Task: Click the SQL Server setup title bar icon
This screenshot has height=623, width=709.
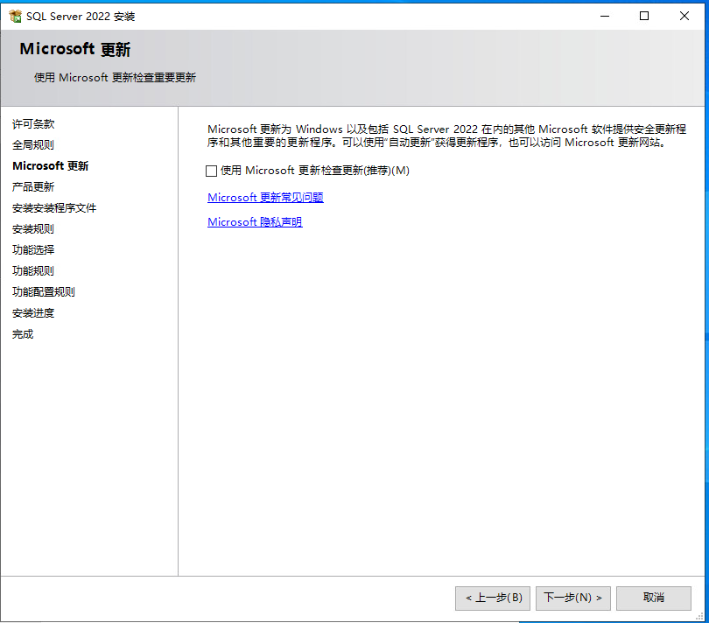Action: [x=15, y=17]
